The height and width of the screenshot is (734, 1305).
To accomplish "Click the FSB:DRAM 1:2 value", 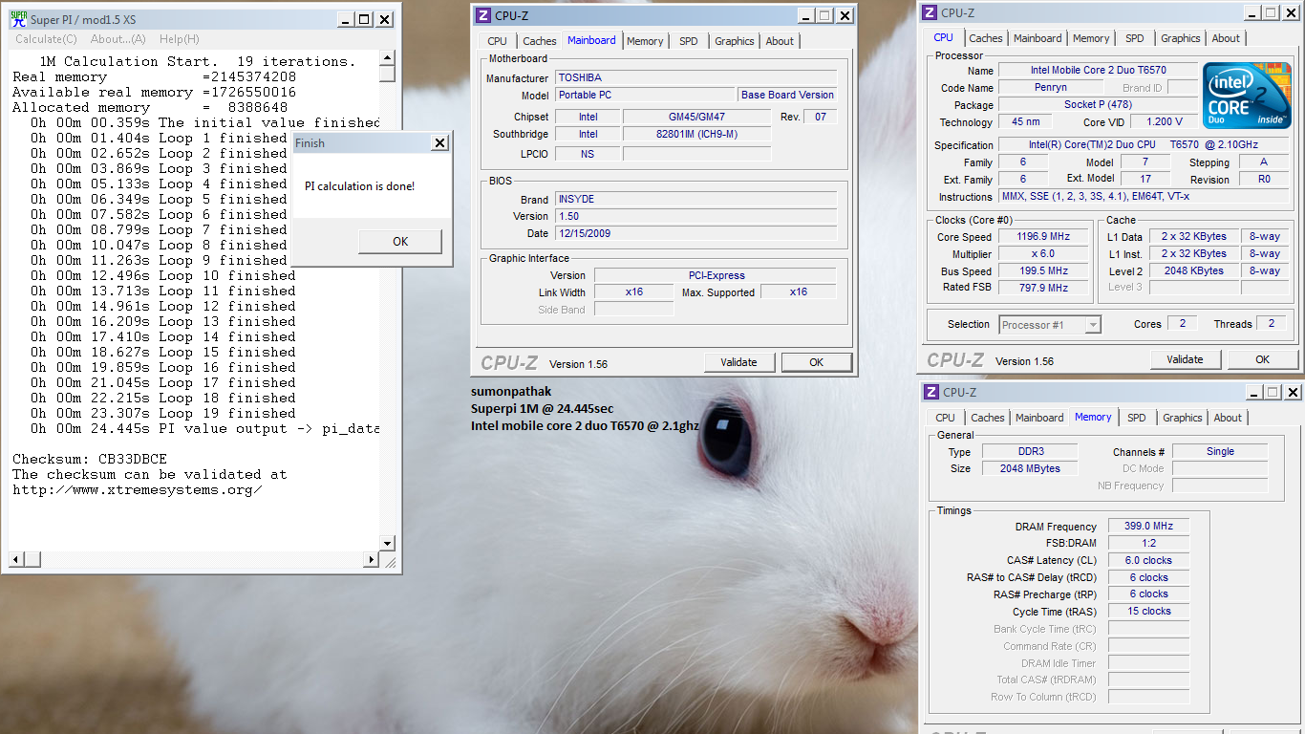I will [x=1148, y=543].
